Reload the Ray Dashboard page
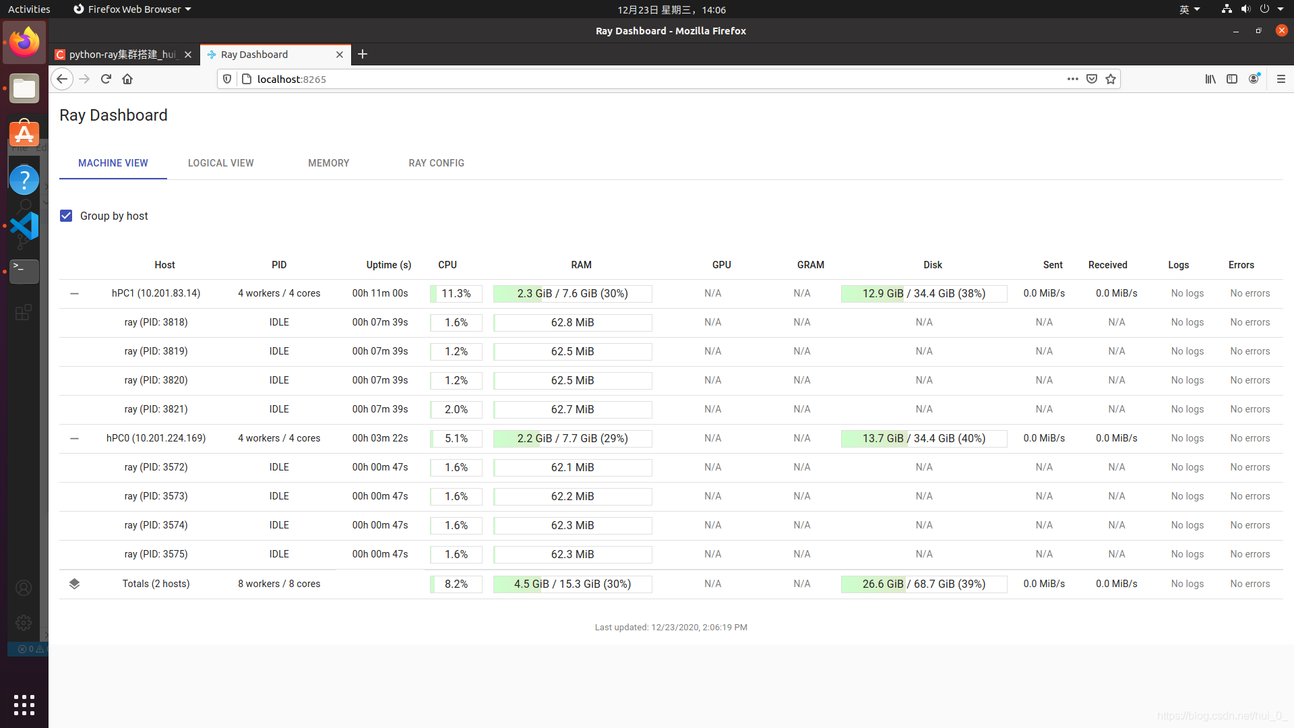 (x=106, y=79)
